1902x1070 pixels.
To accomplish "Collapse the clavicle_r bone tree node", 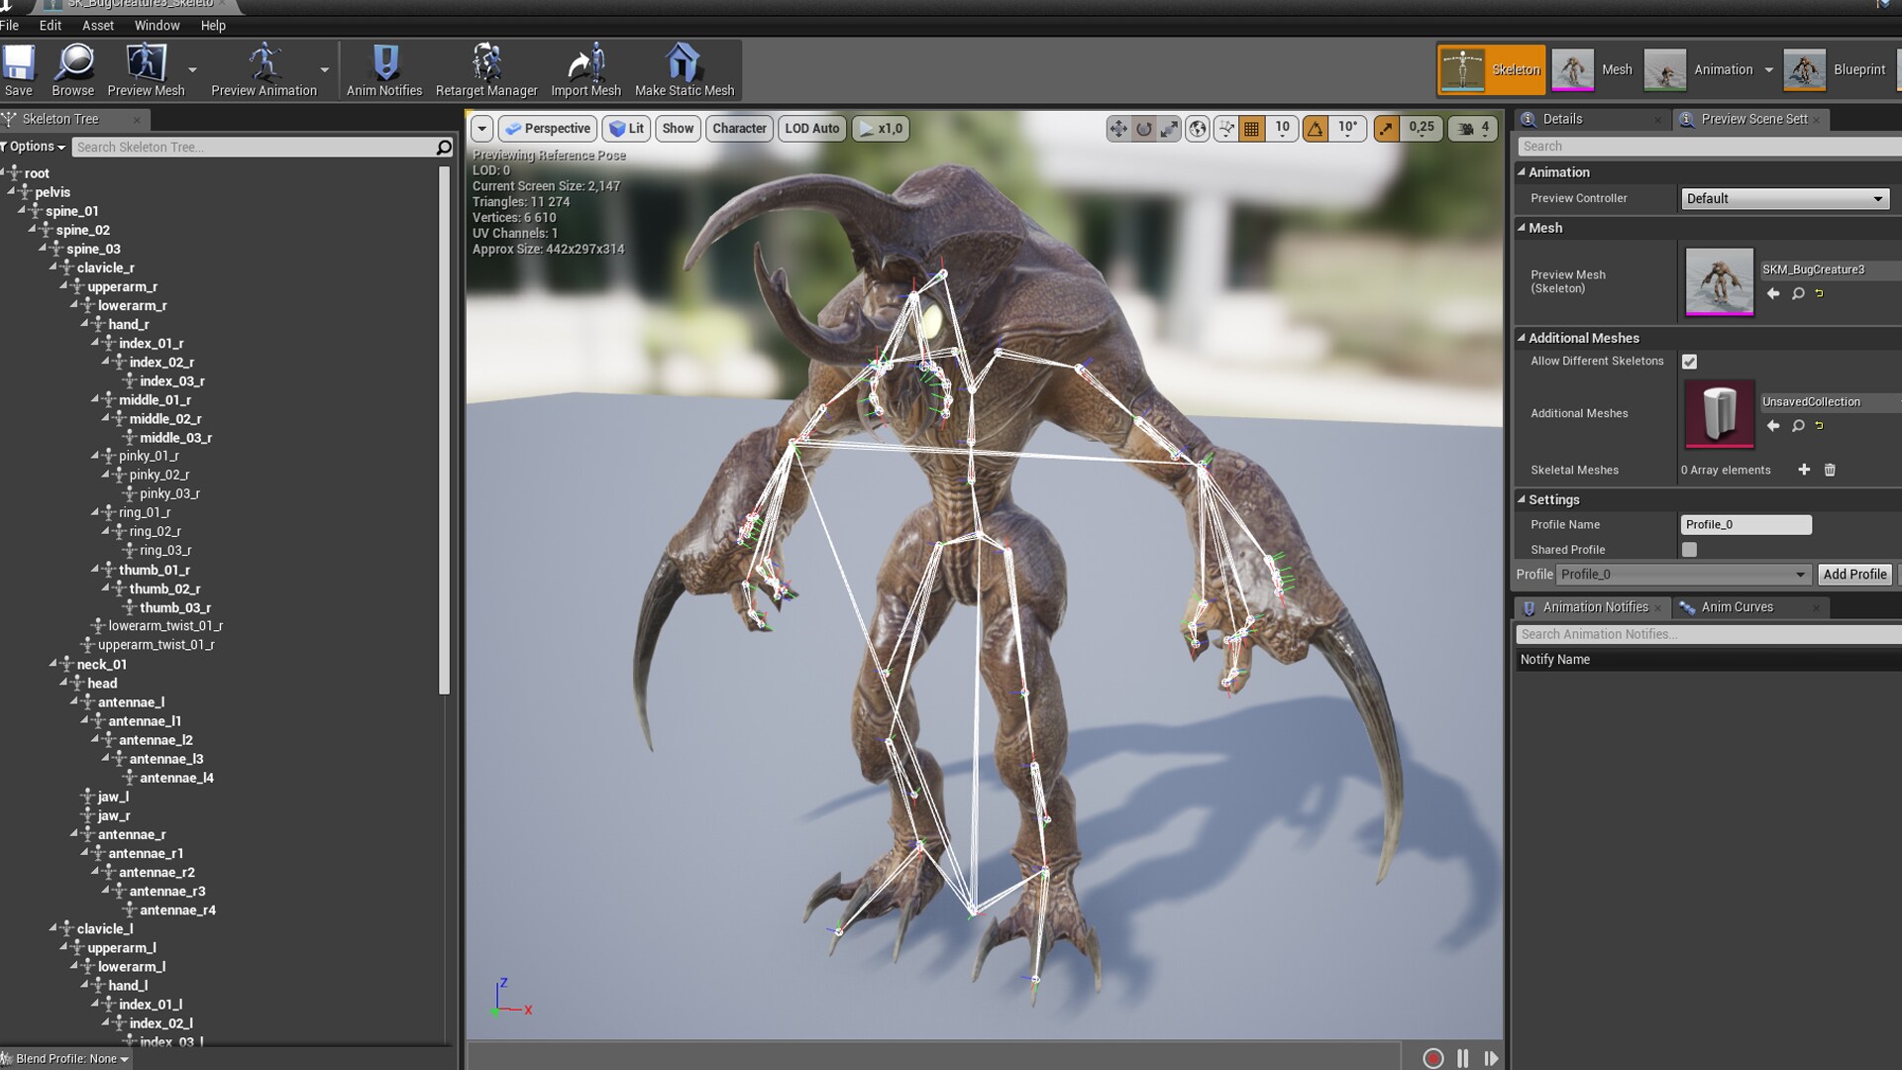I will [53, 267].
